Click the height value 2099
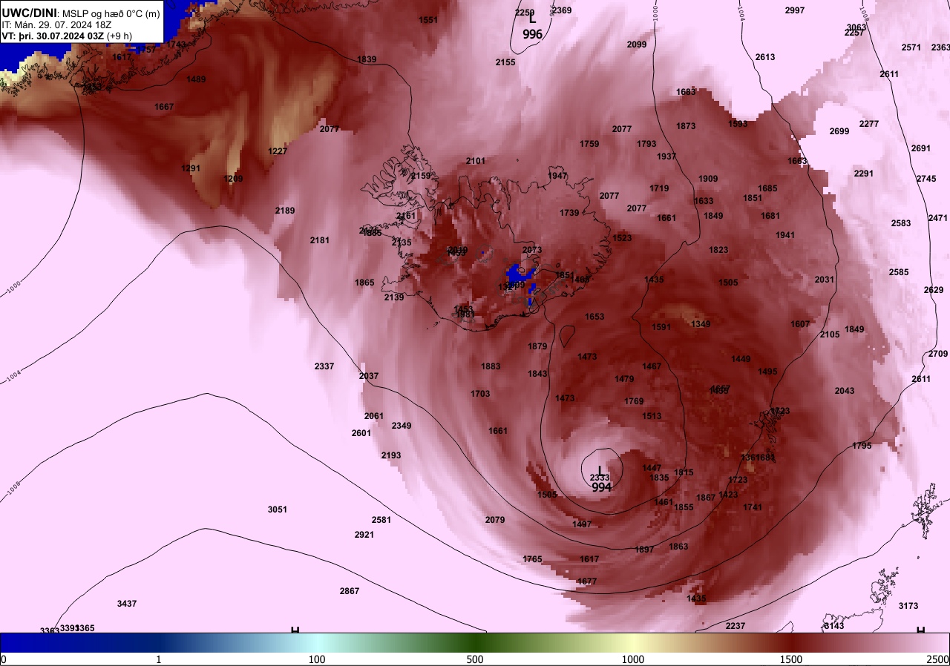Screen dimensions: 950x666 [x=637, y=44]
